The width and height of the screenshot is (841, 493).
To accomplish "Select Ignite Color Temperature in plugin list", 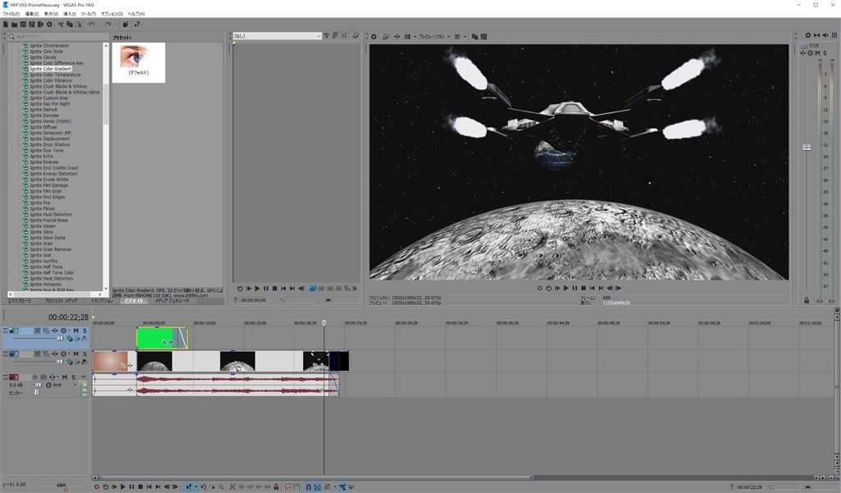I will pos(55,75).
